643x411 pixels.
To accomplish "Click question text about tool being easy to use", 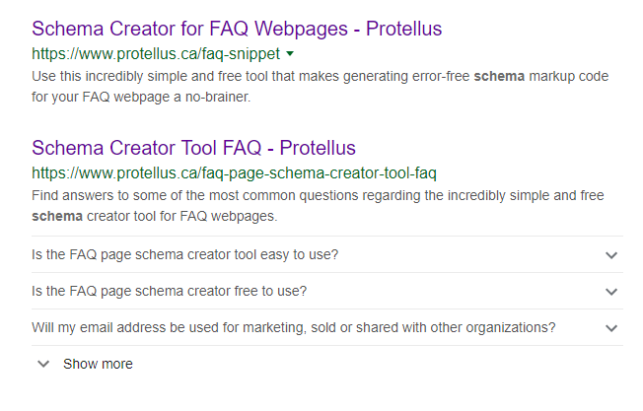I will 185,255.
